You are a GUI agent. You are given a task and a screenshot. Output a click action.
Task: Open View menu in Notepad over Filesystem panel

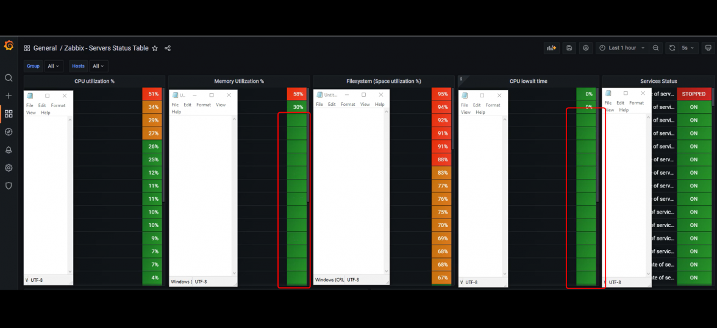coord(365,105)
